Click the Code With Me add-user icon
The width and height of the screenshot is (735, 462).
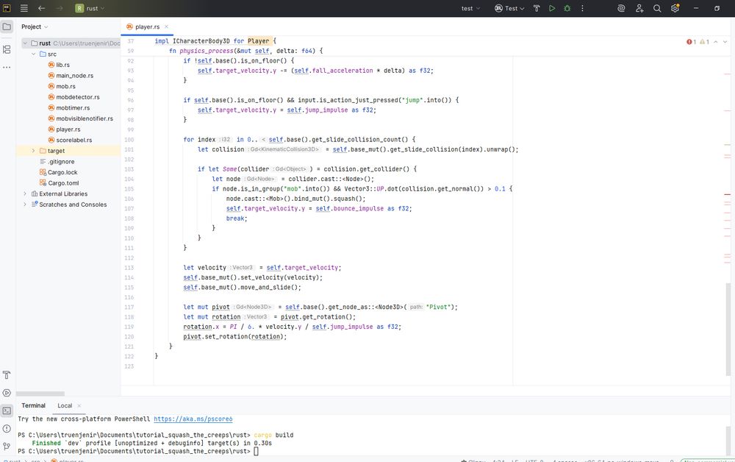[639, 8]
